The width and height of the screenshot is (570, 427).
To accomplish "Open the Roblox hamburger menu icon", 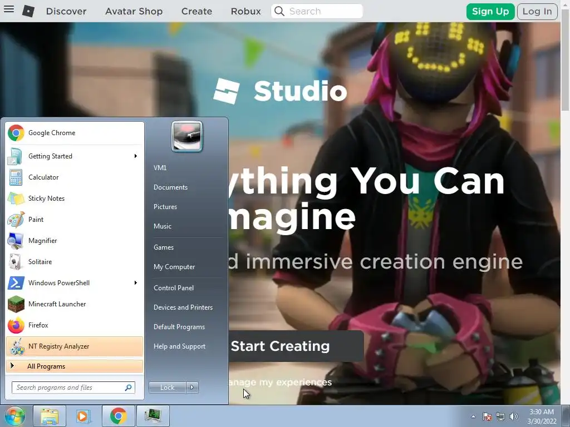I will (9, 9).
